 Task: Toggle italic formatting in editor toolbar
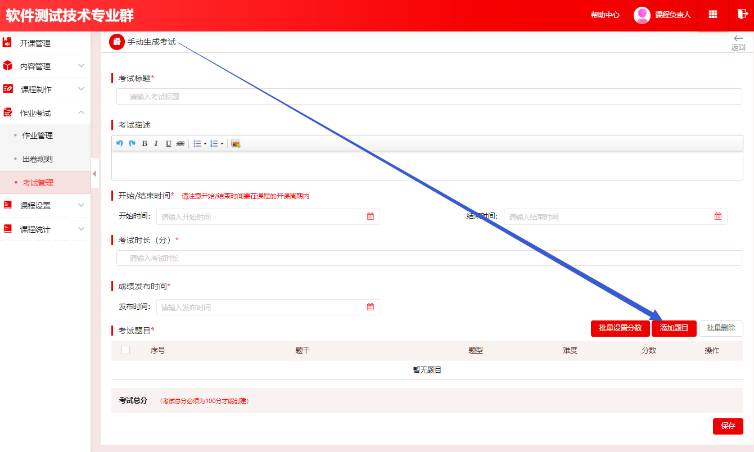[x=156, y=143]
